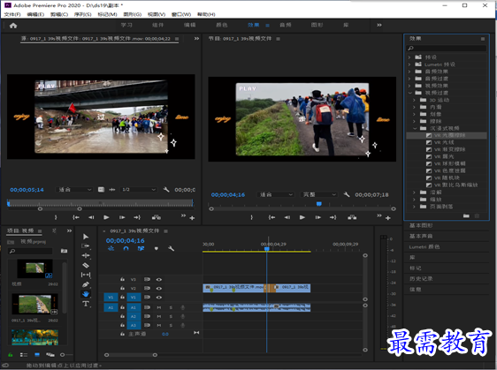Click new bin folder icon in Effects panel
Screen dimensions: 497x370
pos(466,215)
